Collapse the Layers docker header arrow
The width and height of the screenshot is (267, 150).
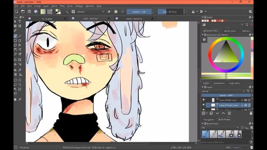point(202,87)
